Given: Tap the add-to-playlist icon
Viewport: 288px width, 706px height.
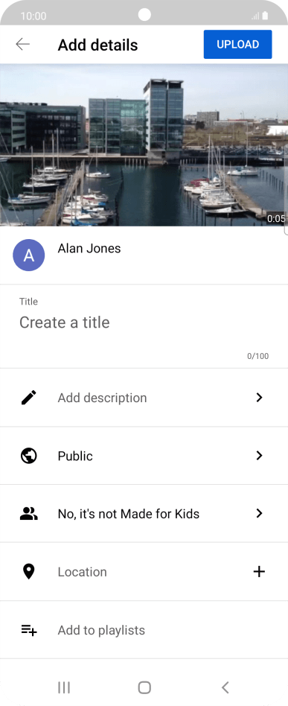Looking at the screenshot, I should 29,630.
